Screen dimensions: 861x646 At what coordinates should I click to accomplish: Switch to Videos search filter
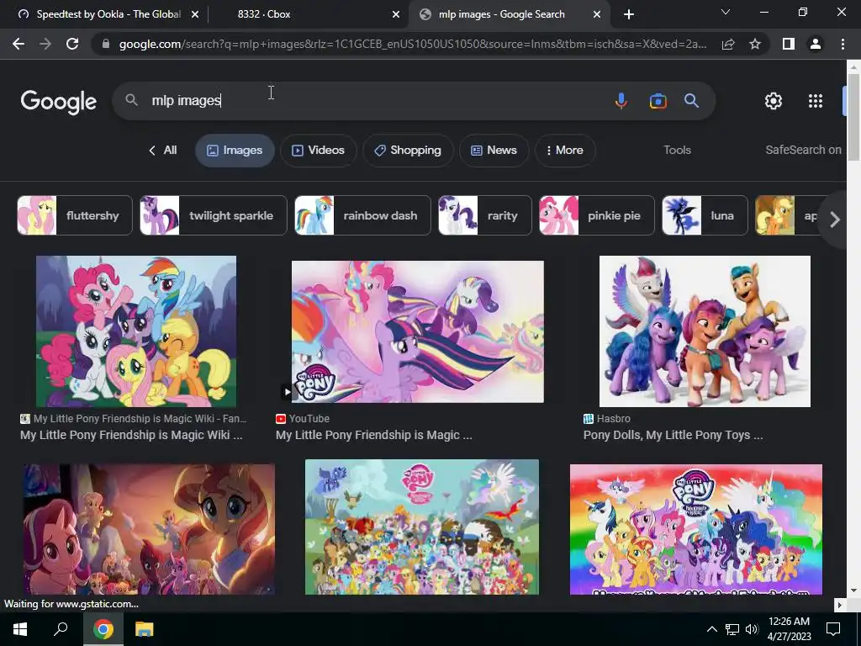coord(319,150)
